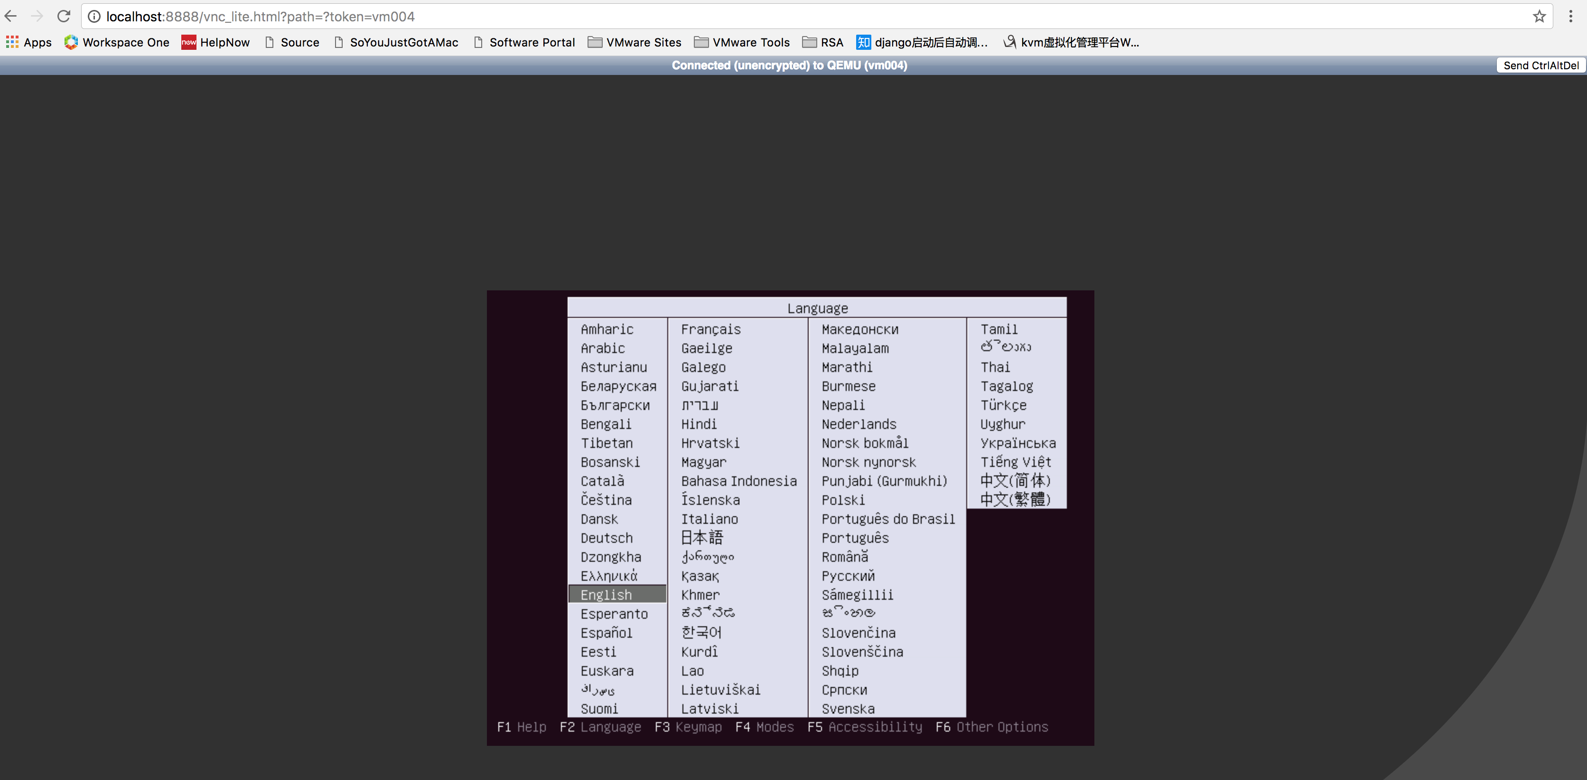
Task: Open the Software Portal bookmark
Action: point(524,43)
